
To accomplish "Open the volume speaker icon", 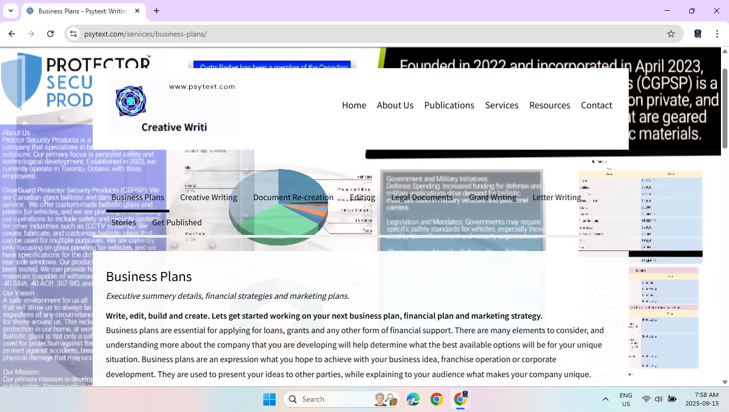I will tap(659, 399).
